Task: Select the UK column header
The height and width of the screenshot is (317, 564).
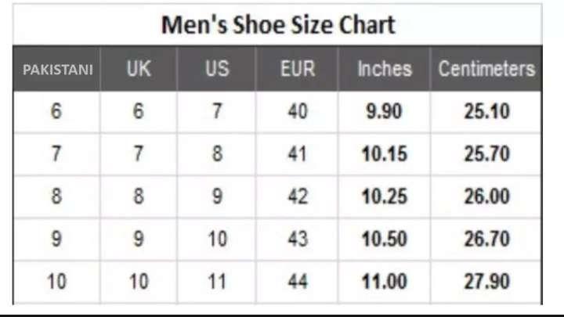Action: (139, 69)
